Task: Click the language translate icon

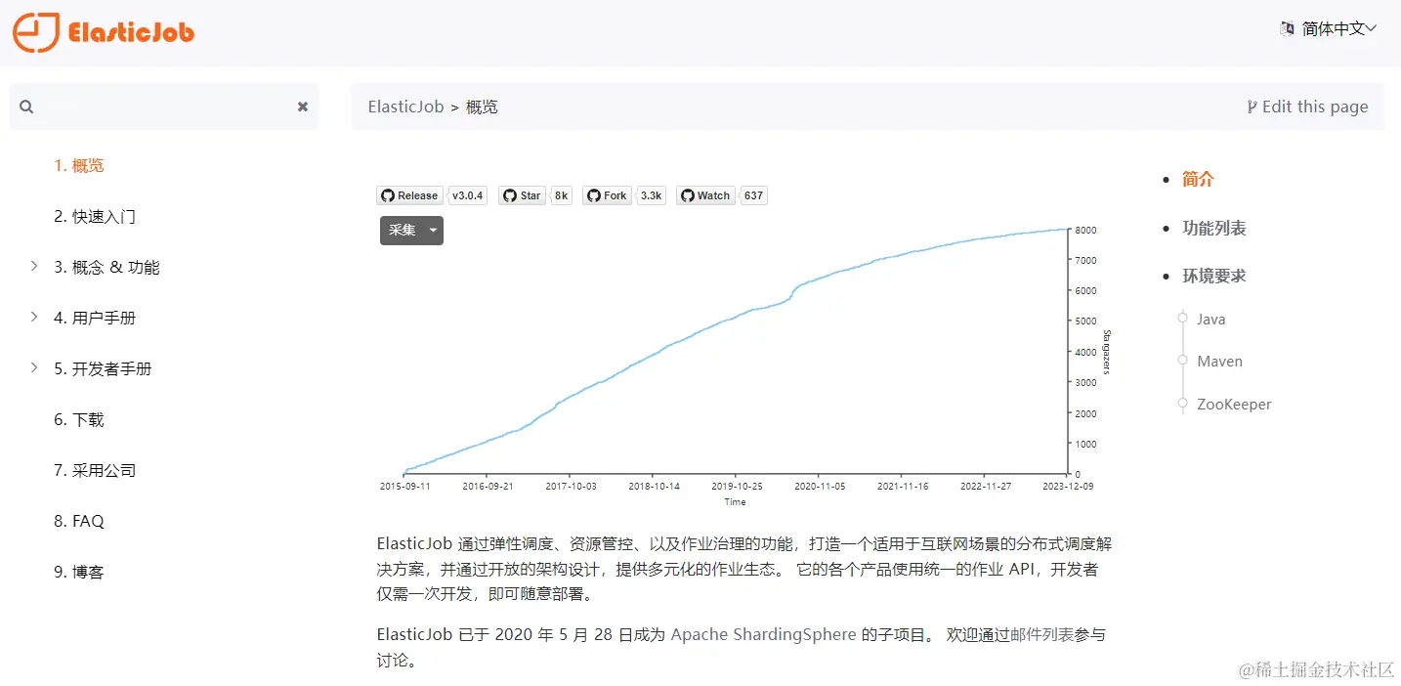Action: pos(1288,28)
